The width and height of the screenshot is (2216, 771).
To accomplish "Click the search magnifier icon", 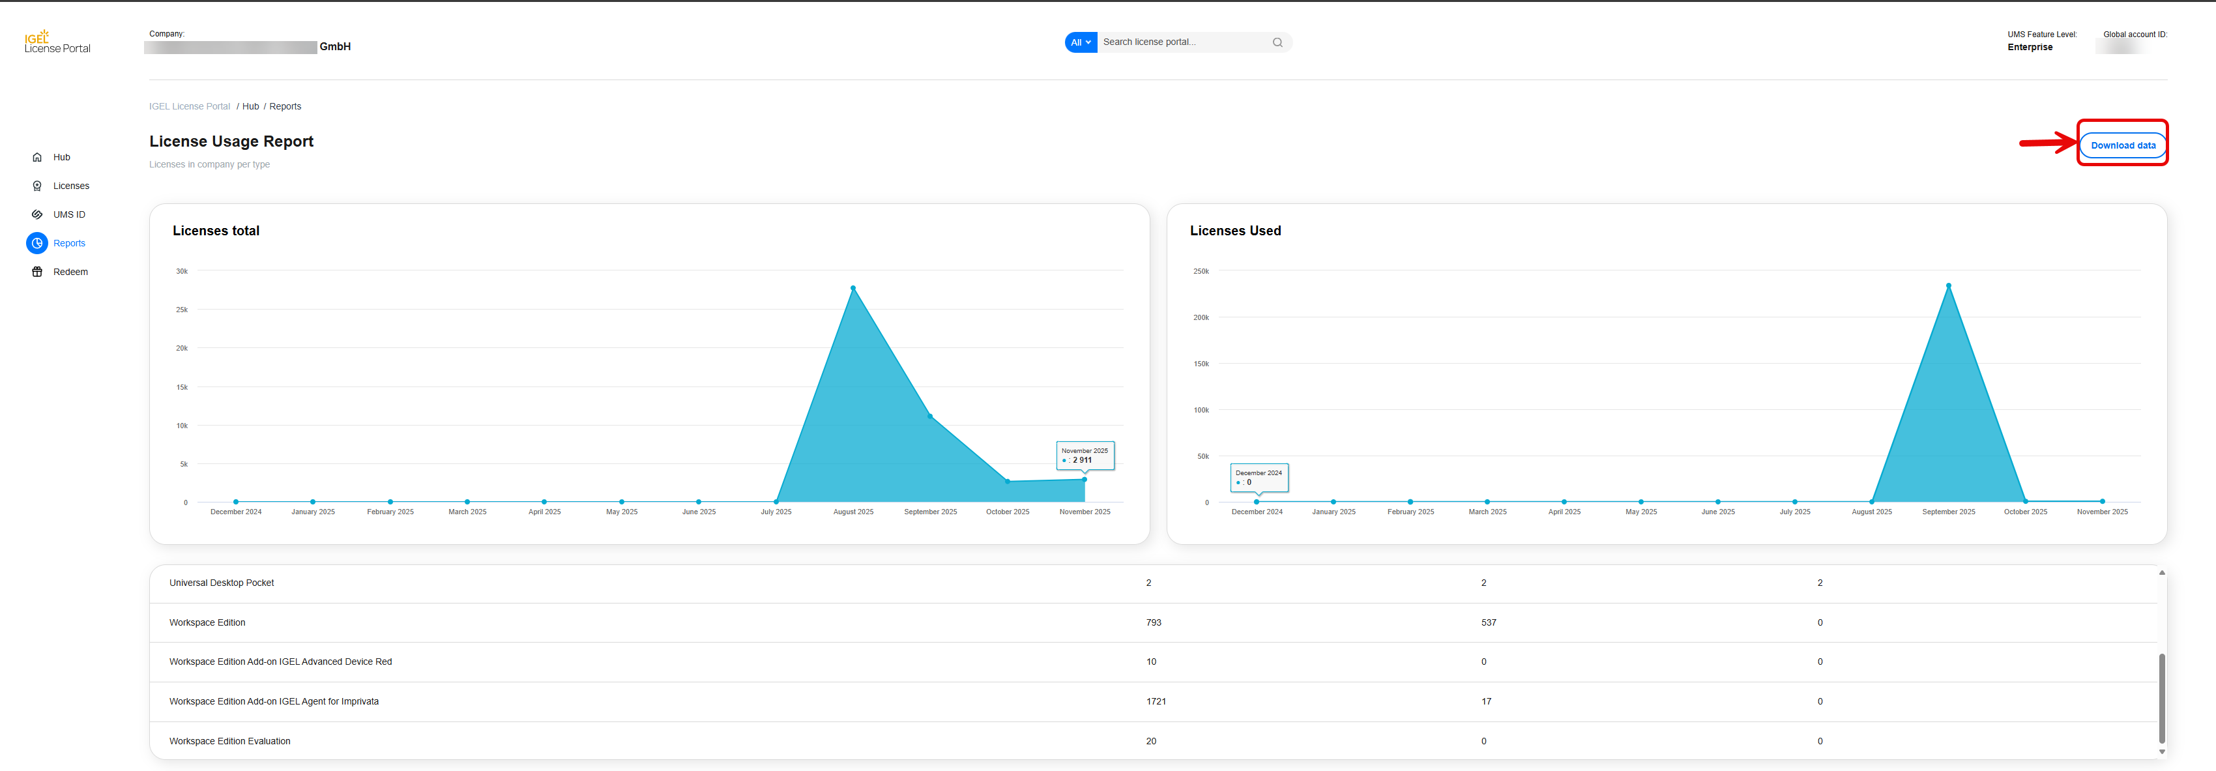I will pos(1277,42).
